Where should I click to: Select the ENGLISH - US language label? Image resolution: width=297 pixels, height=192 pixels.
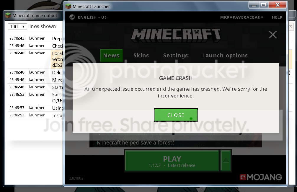click(92, 17)
